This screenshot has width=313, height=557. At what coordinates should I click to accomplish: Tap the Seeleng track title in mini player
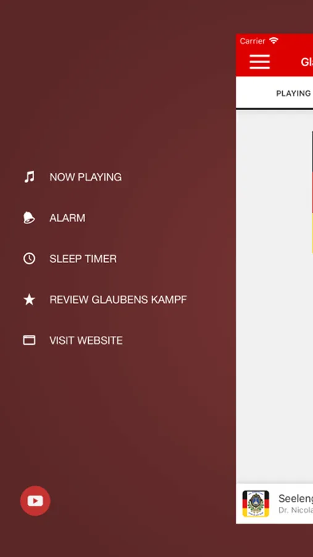coord(295,498)
